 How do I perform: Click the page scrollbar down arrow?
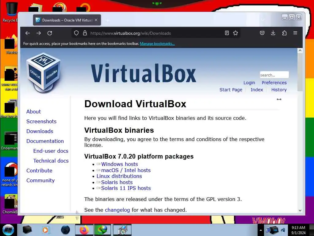pyautogui.click(x=300, y=210)
